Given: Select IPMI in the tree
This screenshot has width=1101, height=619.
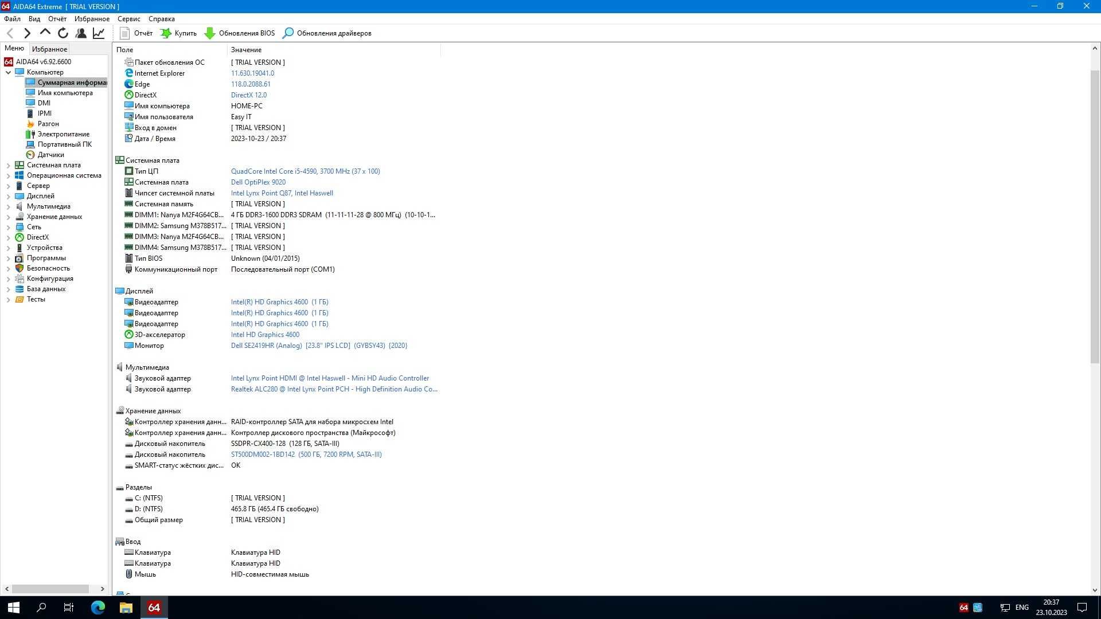Looking at the screenshot, I should 45,113.
